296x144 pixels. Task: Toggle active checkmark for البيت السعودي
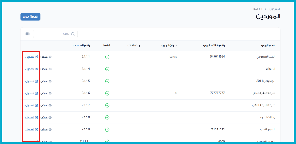pyautogui.click(x=107, y=57)
